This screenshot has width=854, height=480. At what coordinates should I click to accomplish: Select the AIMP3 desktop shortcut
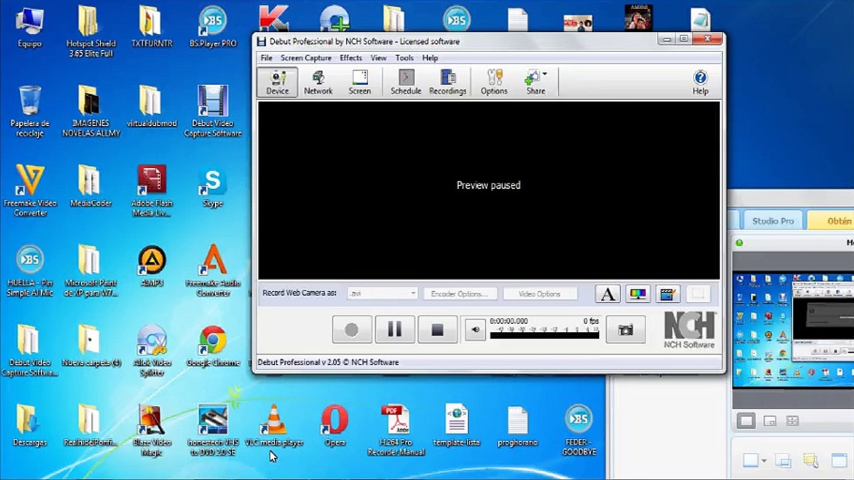152,267
